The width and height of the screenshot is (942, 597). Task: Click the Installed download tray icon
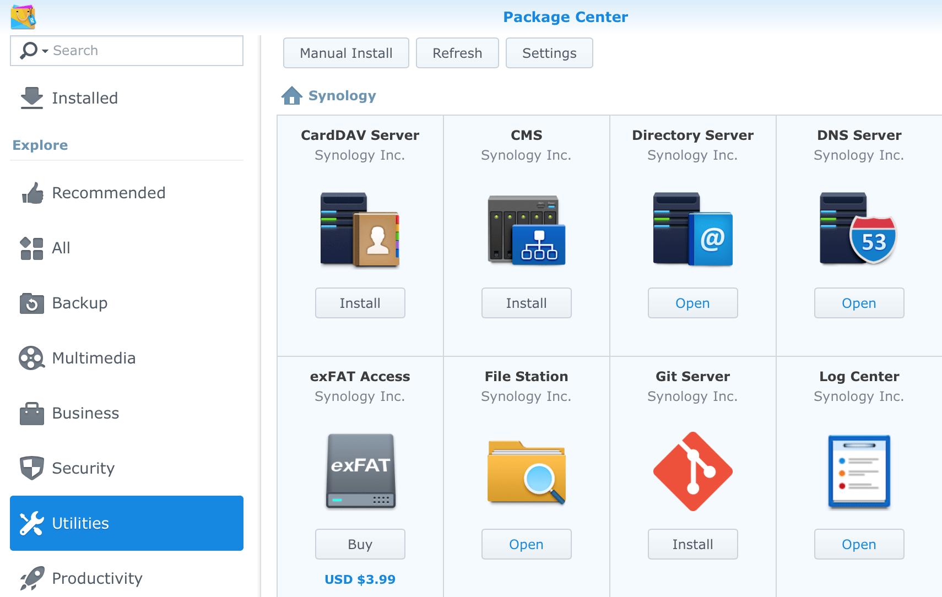[x=32, y=98]
